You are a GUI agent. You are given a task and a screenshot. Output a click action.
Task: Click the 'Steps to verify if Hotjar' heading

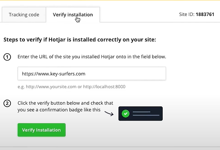coord(80,40)
